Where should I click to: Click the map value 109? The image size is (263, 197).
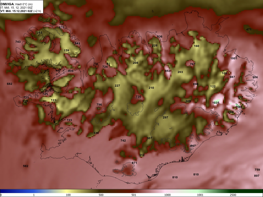coord(224,73)
